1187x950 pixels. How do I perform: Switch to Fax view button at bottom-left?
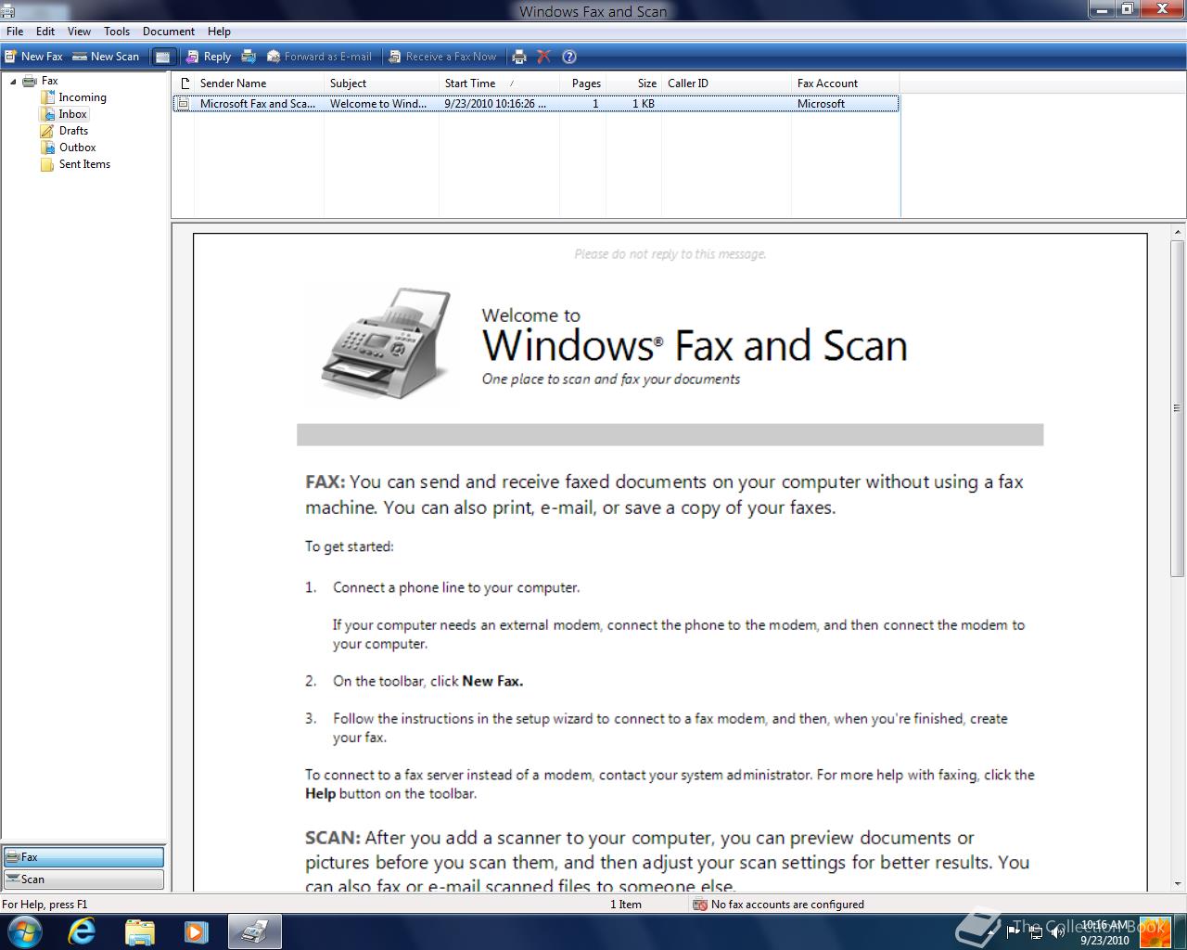[83, 857]
